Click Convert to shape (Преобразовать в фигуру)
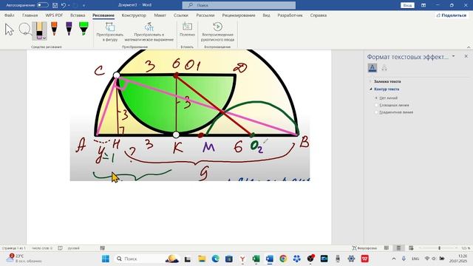This screenshot has width=473, height=266. point(110,32)
